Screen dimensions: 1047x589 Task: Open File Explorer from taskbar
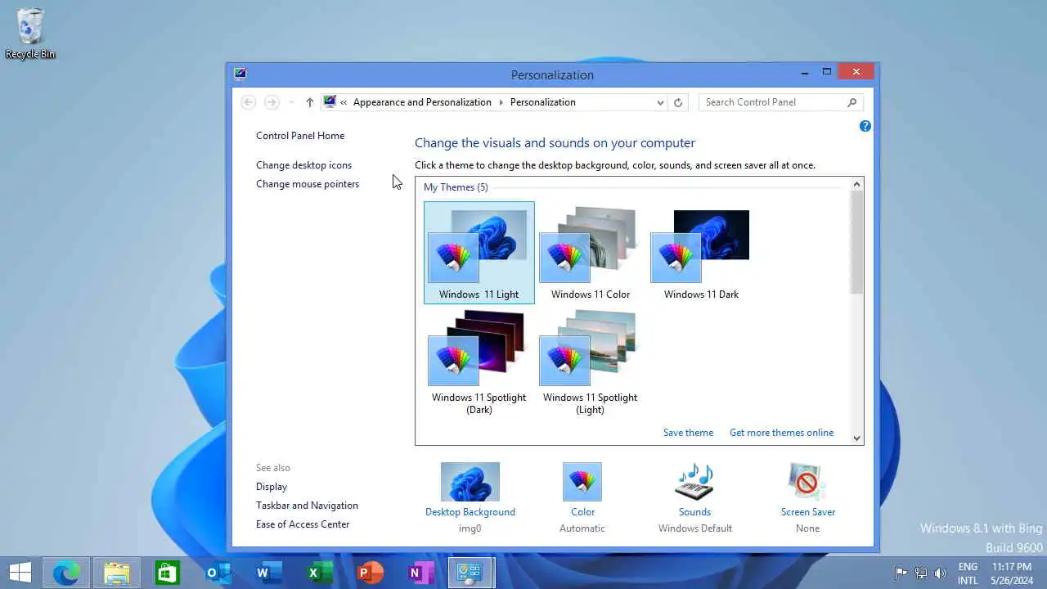pos(117,573)
